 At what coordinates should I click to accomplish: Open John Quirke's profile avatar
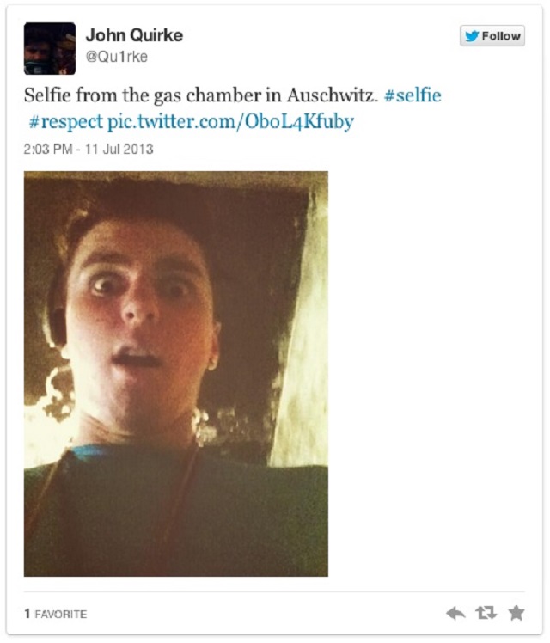point(50,48)
